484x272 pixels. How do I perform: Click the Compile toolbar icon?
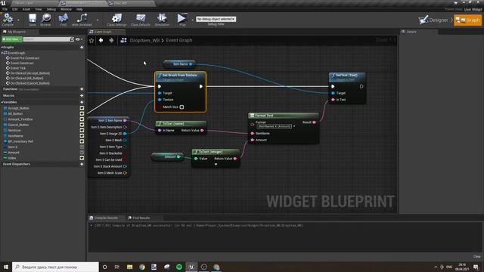pyautogui.click(x=8, y=20)
